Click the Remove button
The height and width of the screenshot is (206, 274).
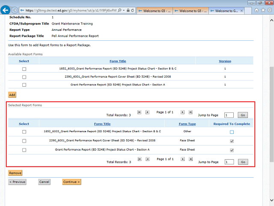click(x=15, y=173)
